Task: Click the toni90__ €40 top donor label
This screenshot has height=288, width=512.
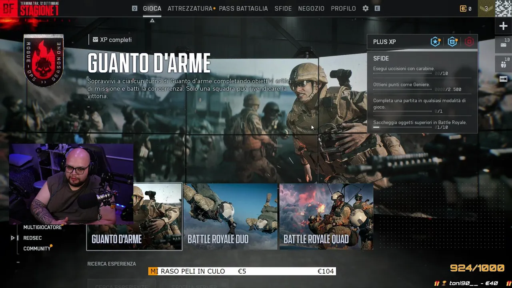Action: pos(473,283)
